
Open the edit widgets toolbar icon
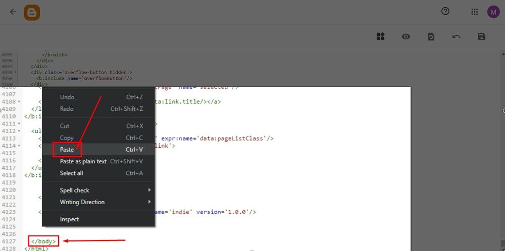tap(381, 36)
